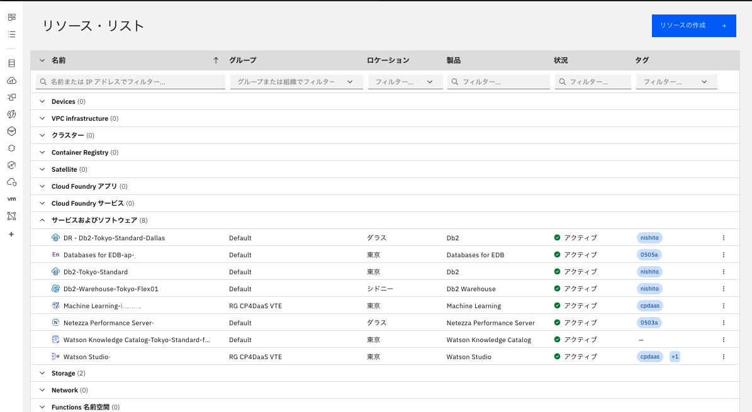
Task: Open the タグ filter dropdown
Action: (676, 82)
